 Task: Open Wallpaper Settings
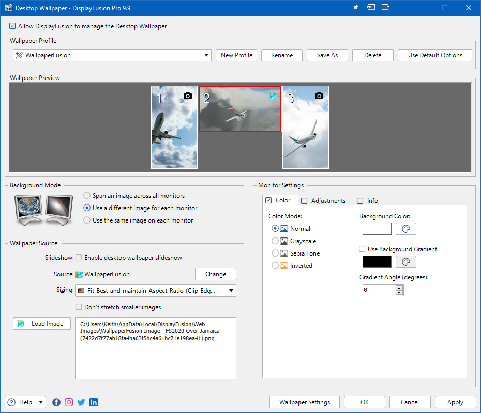(305, 402)
